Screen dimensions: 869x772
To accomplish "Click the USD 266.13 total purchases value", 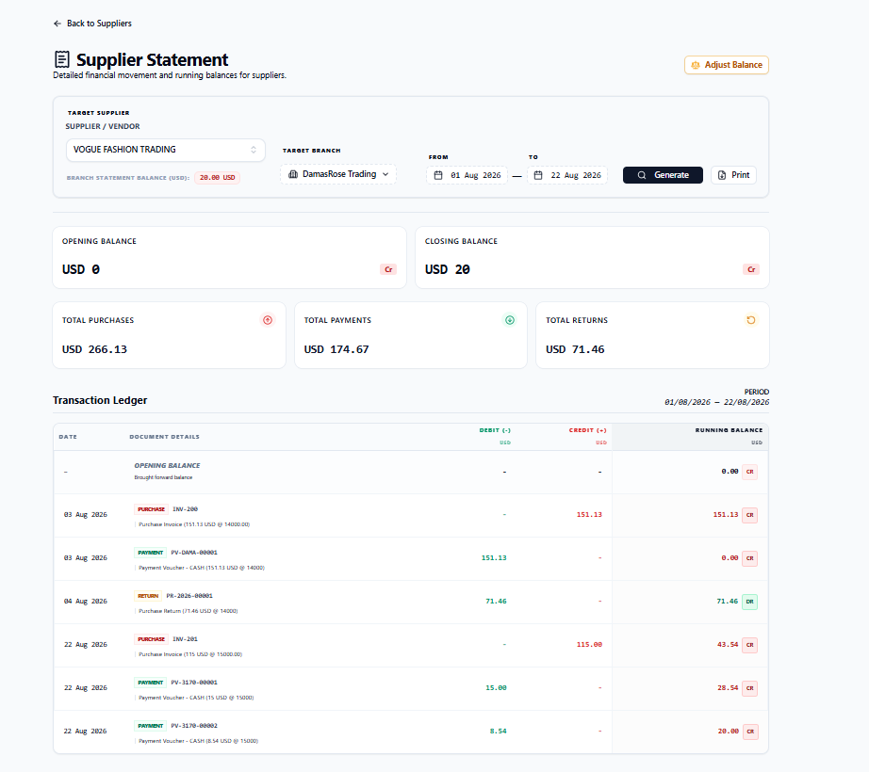I will 95,349.
